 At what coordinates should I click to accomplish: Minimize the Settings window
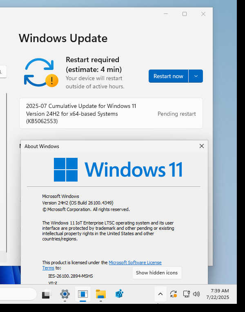[x=166, y=14]
